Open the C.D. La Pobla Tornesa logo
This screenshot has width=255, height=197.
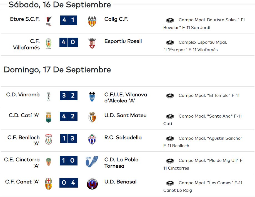click(92, 162)
